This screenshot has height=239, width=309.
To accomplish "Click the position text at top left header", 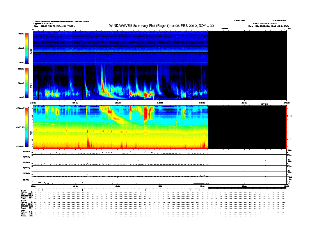I will point(54,26).
